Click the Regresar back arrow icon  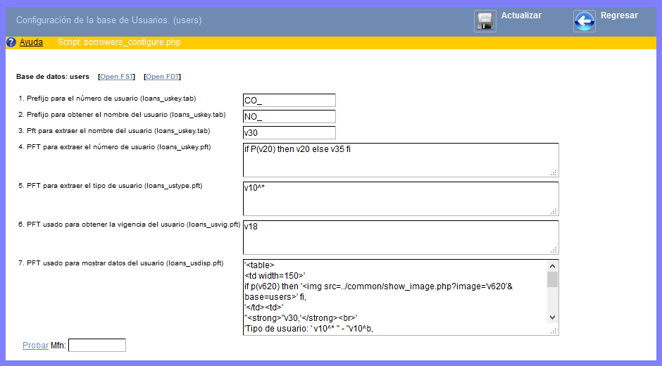(584, 21)
